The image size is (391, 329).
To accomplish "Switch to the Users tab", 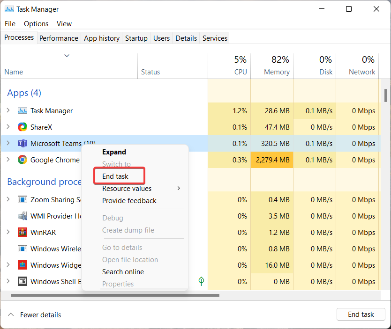I will 161,38.
